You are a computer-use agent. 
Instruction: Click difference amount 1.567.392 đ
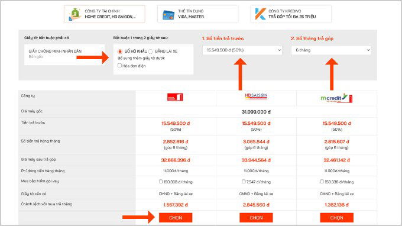(176, 205)
